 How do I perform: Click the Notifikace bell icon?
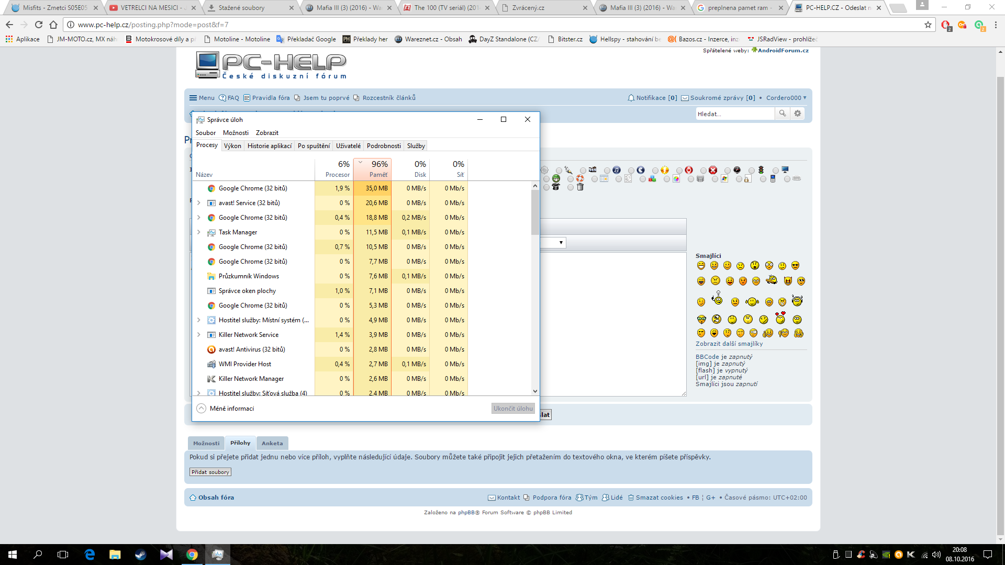(631, 98)
